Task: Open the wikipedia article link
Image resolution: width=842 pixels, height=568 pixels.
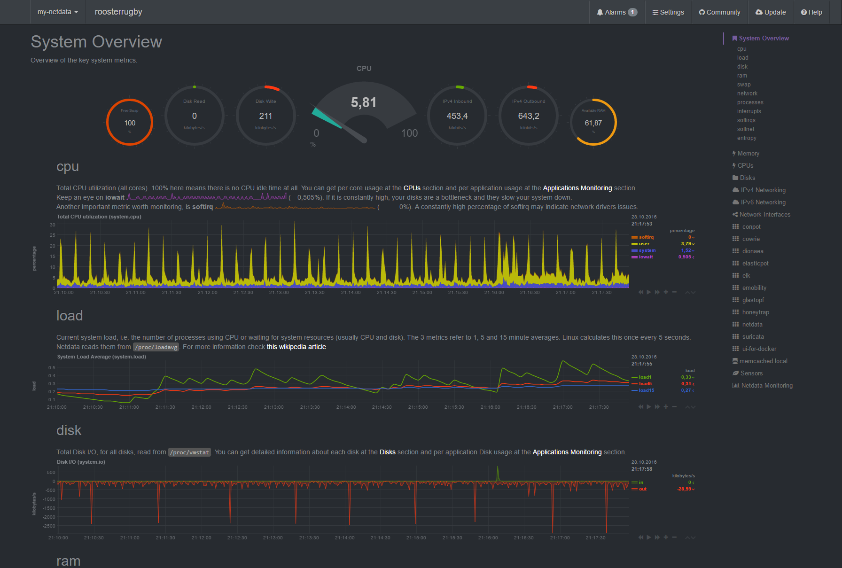Action: tap(296, 347)
